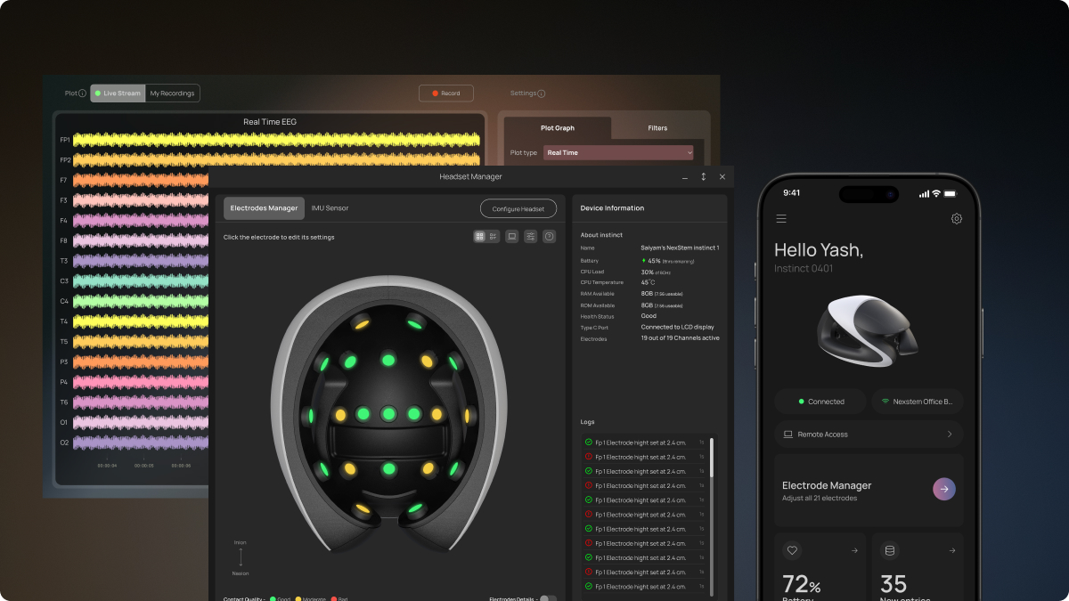This screenshot has width=1069, height=601.
Task: Click the device name Saiyam's NexStem instinct 1
Action: coord(680,248)
